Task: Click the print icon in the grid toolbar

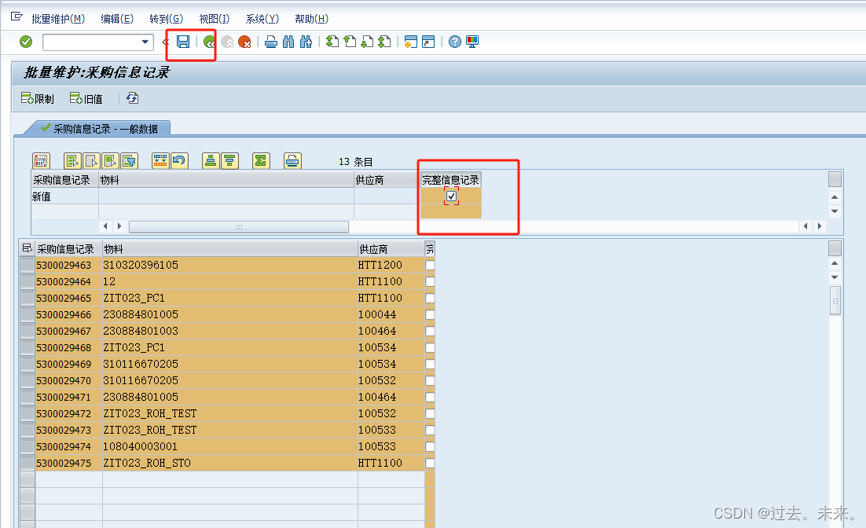Action: (x=292, y=161)
